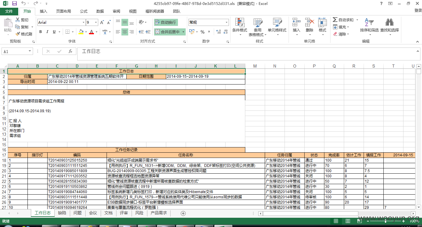Apply the red font color
422x227 pixels.
click(91, 32)
